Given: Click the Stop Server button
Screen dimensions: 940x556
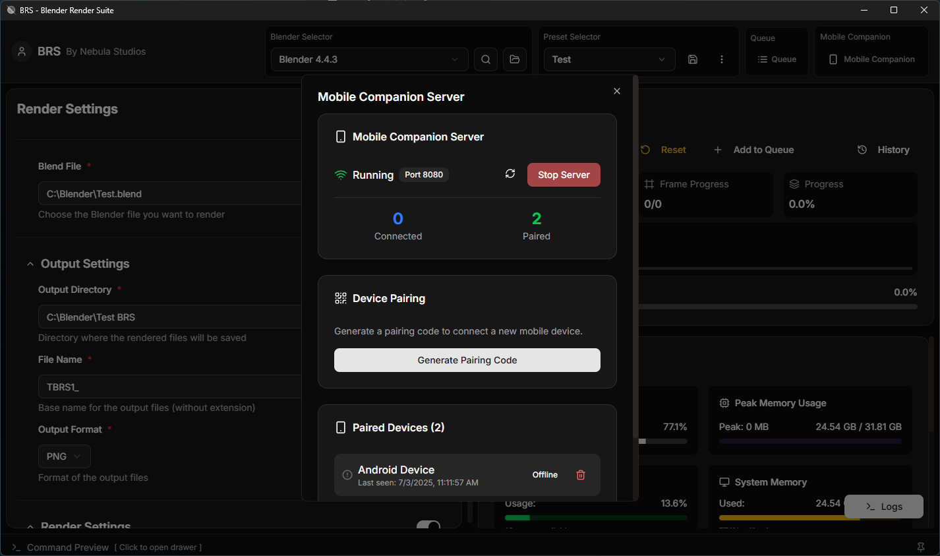Looking at the screenshot, I should tap(564, 175).
